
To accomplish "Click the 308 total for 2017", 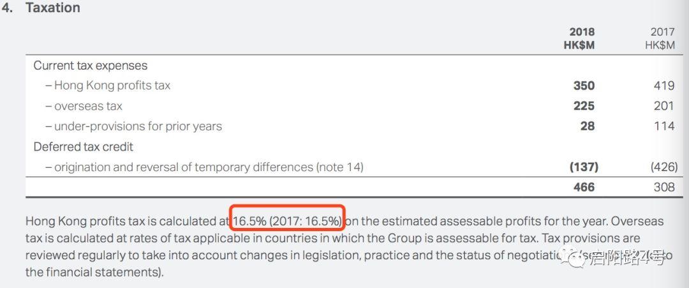I will click(664, 187).
